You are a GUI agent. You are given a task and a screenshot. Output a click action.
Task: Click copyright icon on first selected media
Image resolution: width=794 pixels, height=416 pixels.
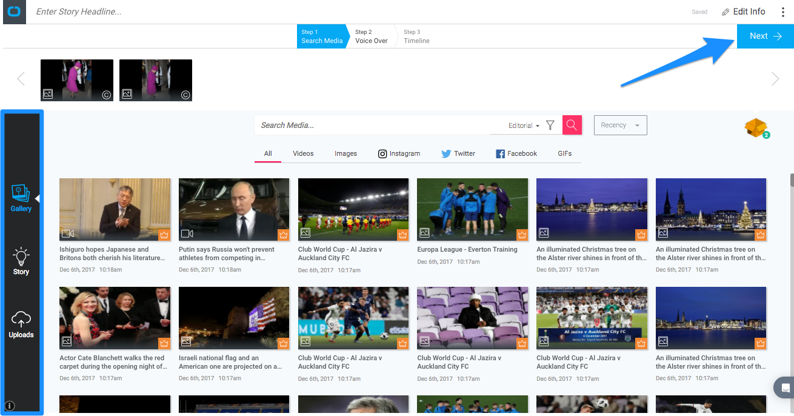pos(107,95)
